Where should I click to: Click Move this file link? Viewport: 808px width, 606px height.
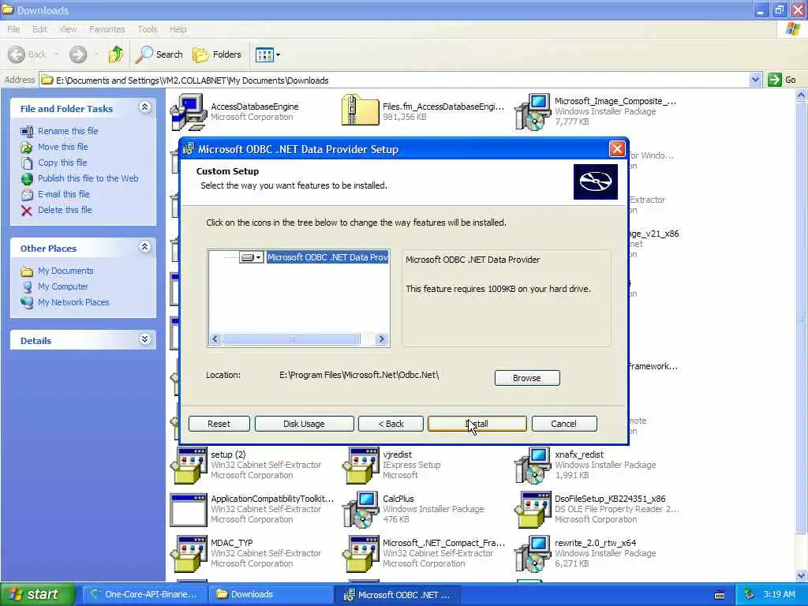tap(63, 147)
